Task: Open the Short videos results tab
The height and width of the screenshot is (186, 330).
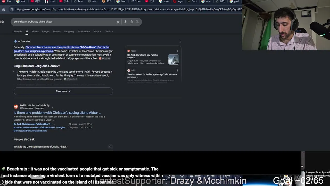Action: pyautogui.click(x=84, y=32)
